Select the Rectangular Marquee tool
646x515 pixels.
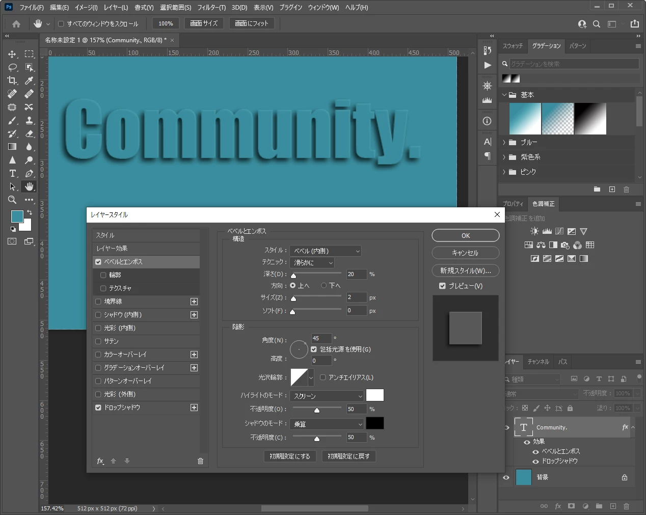tap(29, 54)
